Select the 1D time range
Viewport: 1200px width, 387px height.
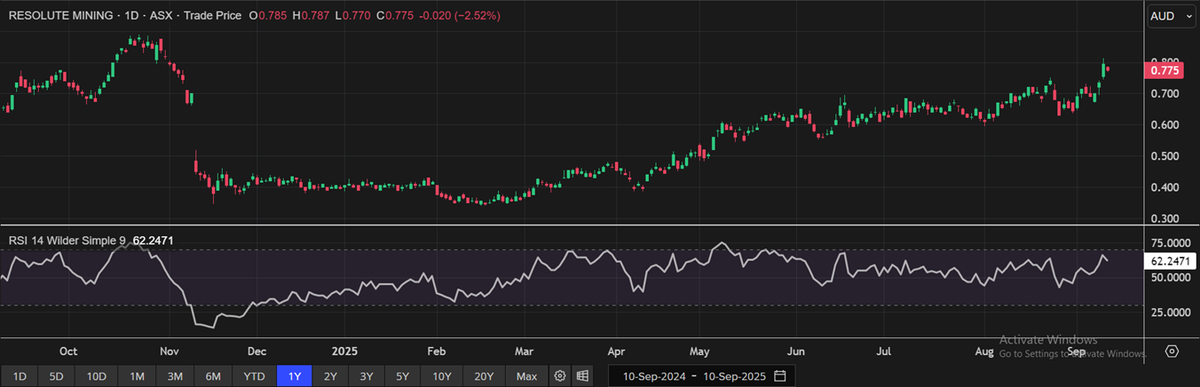tap(20, 376)
